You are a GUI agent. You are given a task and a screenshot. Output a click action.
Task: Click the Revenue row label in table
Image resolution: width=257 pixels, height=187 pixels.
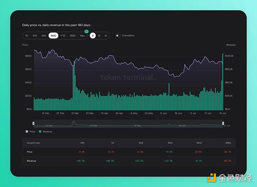[x=31, y=161]
